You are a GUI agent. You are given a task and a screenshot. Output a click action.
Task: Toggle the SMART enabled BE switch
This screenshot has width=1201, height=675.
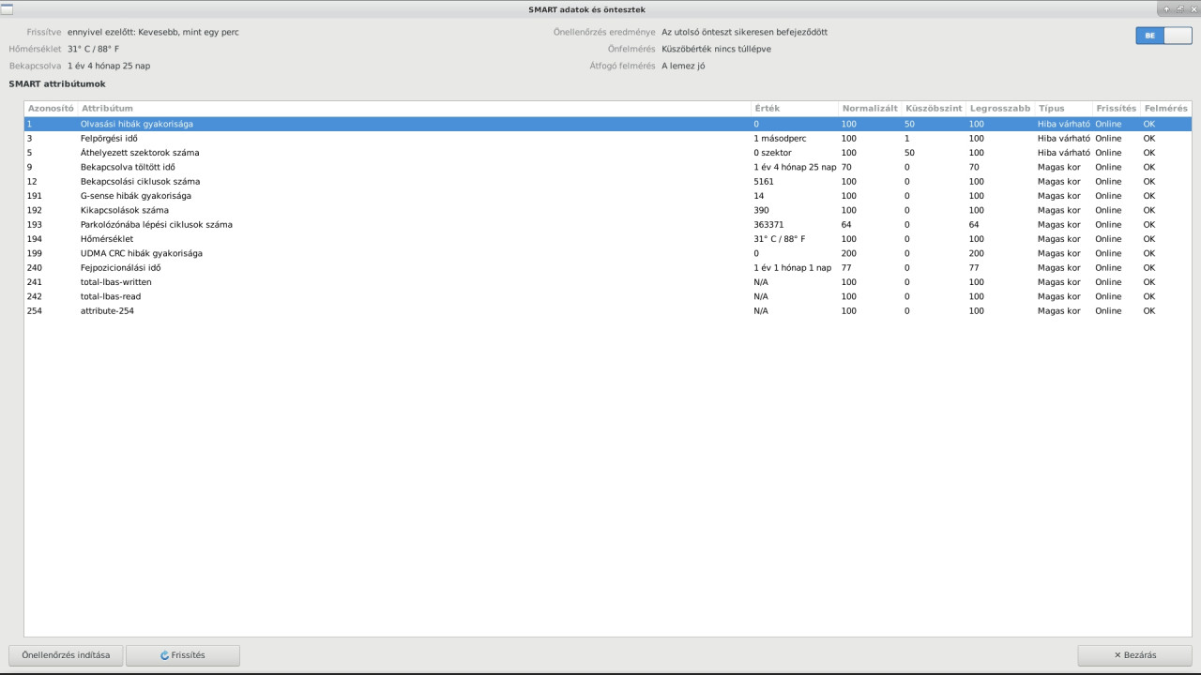[1163, 36]
